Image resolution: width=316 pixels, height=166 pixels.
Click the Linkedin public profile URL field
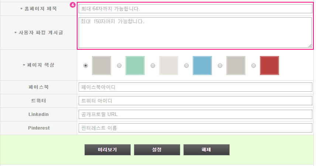click(x=195, y=114)
